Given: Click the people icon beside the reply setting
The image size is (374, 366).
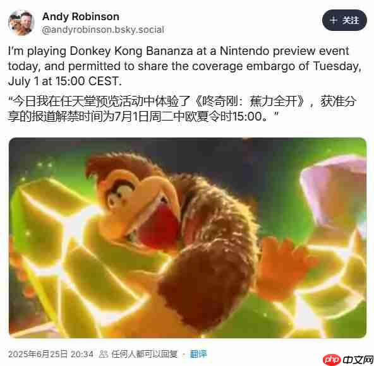Looking at the screenshot, I should [104, 354].
